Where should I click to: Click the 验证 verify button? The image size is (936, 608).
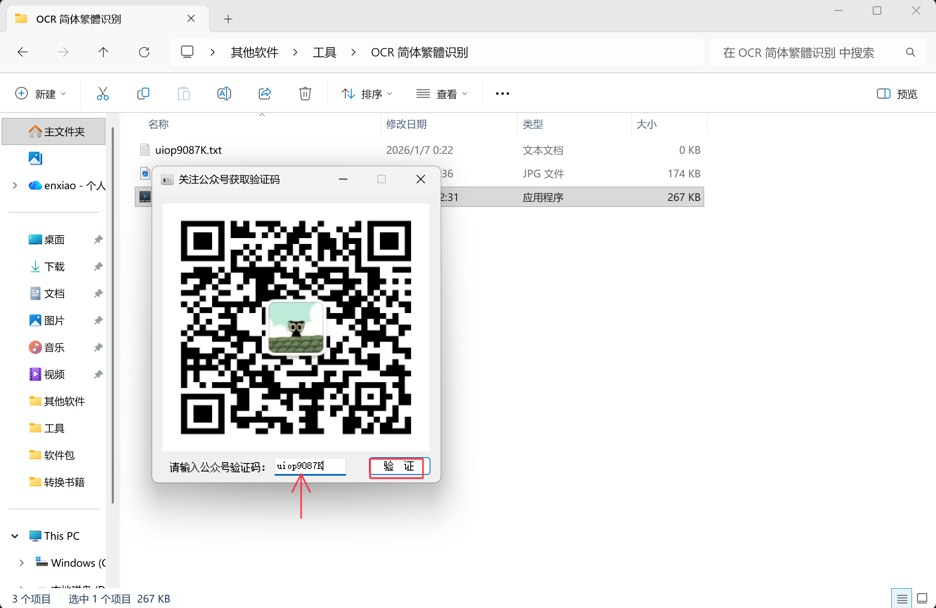398,466
